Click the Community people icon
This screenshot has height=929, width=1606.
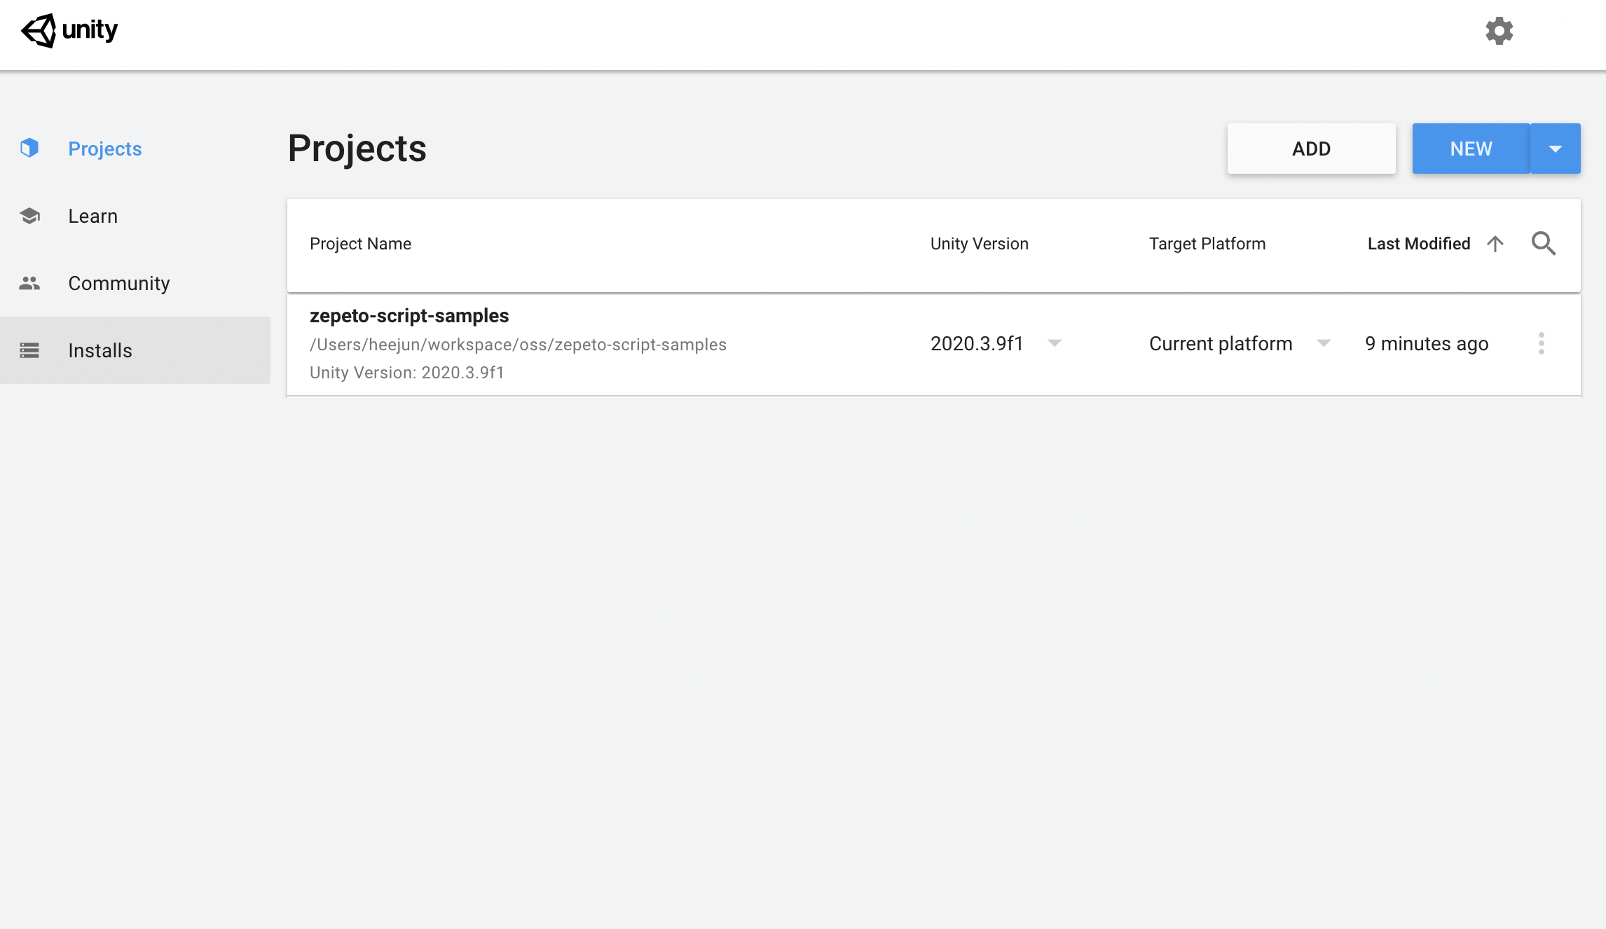[x=29, y=283]
